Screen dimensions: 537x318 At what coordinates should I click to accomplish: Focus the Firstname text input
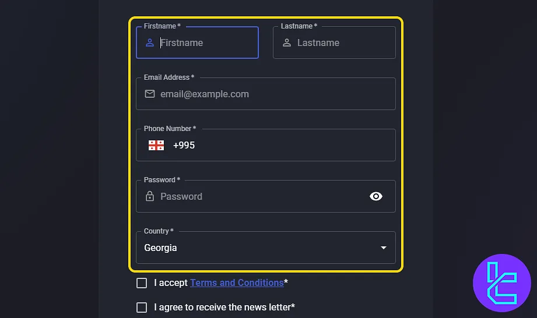click(204, 43)
